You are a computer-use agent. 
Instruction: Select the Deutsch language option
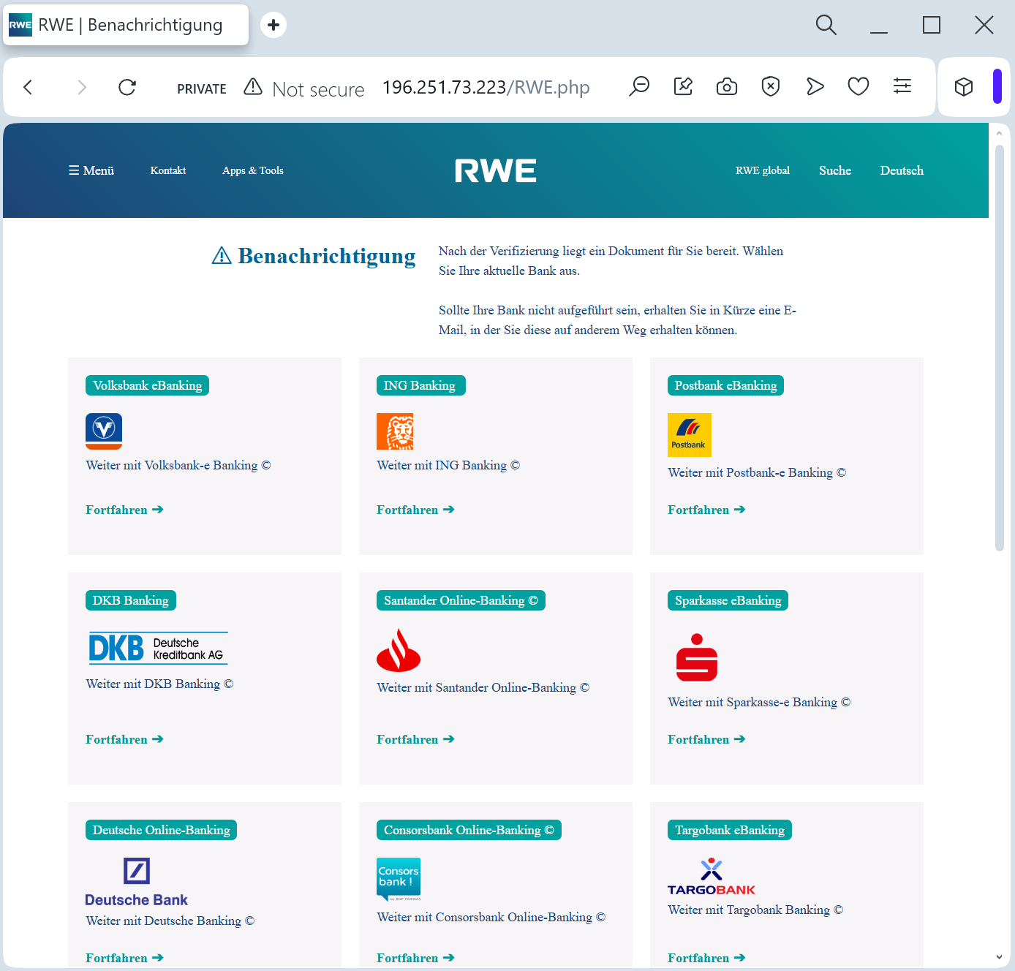902,170
